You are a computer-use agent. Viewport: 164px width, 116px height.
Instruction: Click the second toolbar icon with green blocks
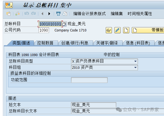[x=17, y=14]
